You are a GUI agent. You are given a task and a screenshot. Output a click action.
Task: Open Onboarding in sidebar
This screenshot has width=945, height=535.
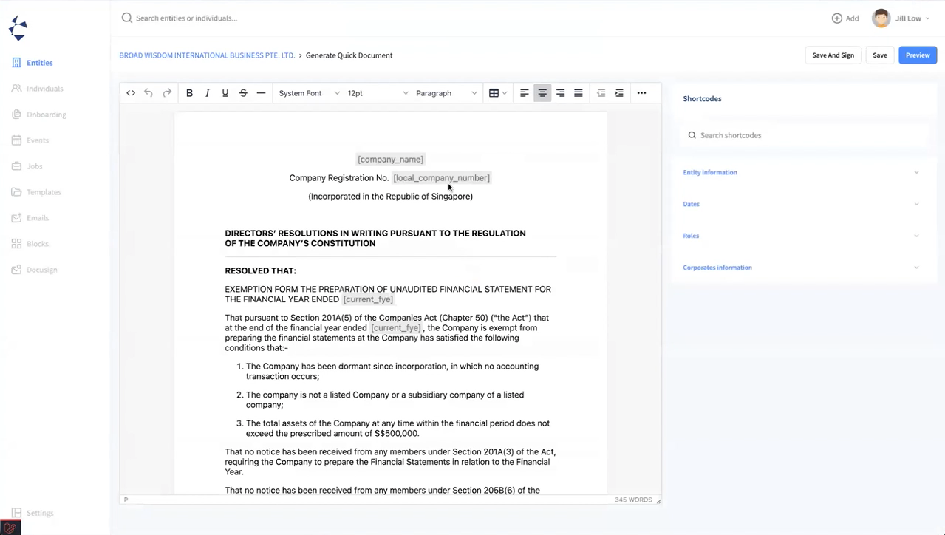click(x=38, y=115)
